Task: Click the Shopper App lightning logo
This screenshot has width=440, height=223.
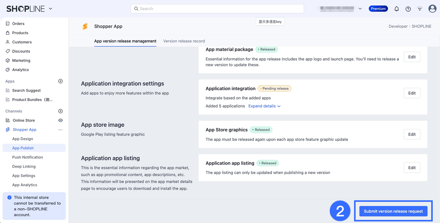Action: 85,26
